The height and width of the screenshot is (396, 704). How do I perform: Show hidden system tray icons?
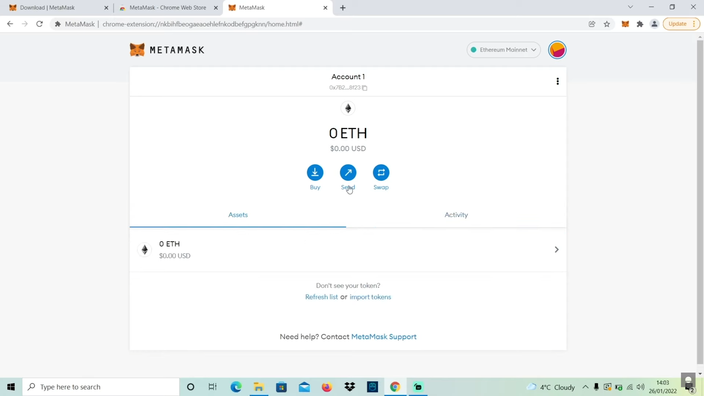(585, 387)
